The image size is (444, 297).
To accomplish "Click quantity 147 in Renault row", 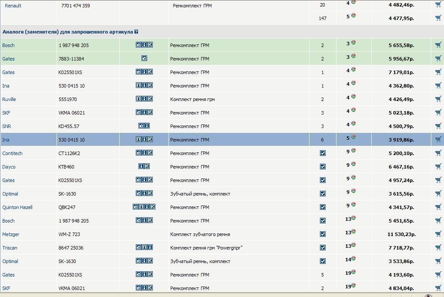I will [323, 18].
